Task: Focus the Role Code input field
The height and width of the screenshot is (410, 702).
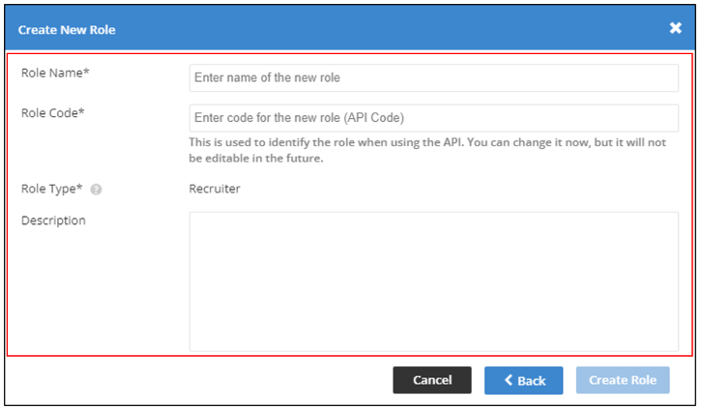Action: pyautogui.click(x=433, y=118)
